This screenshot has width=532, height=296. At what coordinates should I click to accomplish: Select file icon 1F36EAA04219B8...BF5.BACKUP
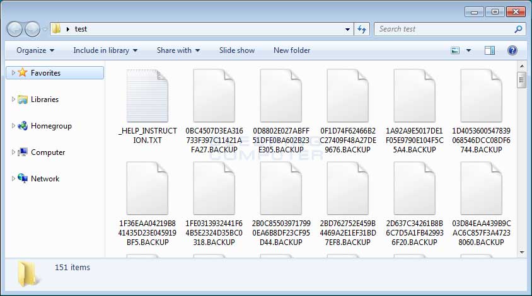coord(147,188)
